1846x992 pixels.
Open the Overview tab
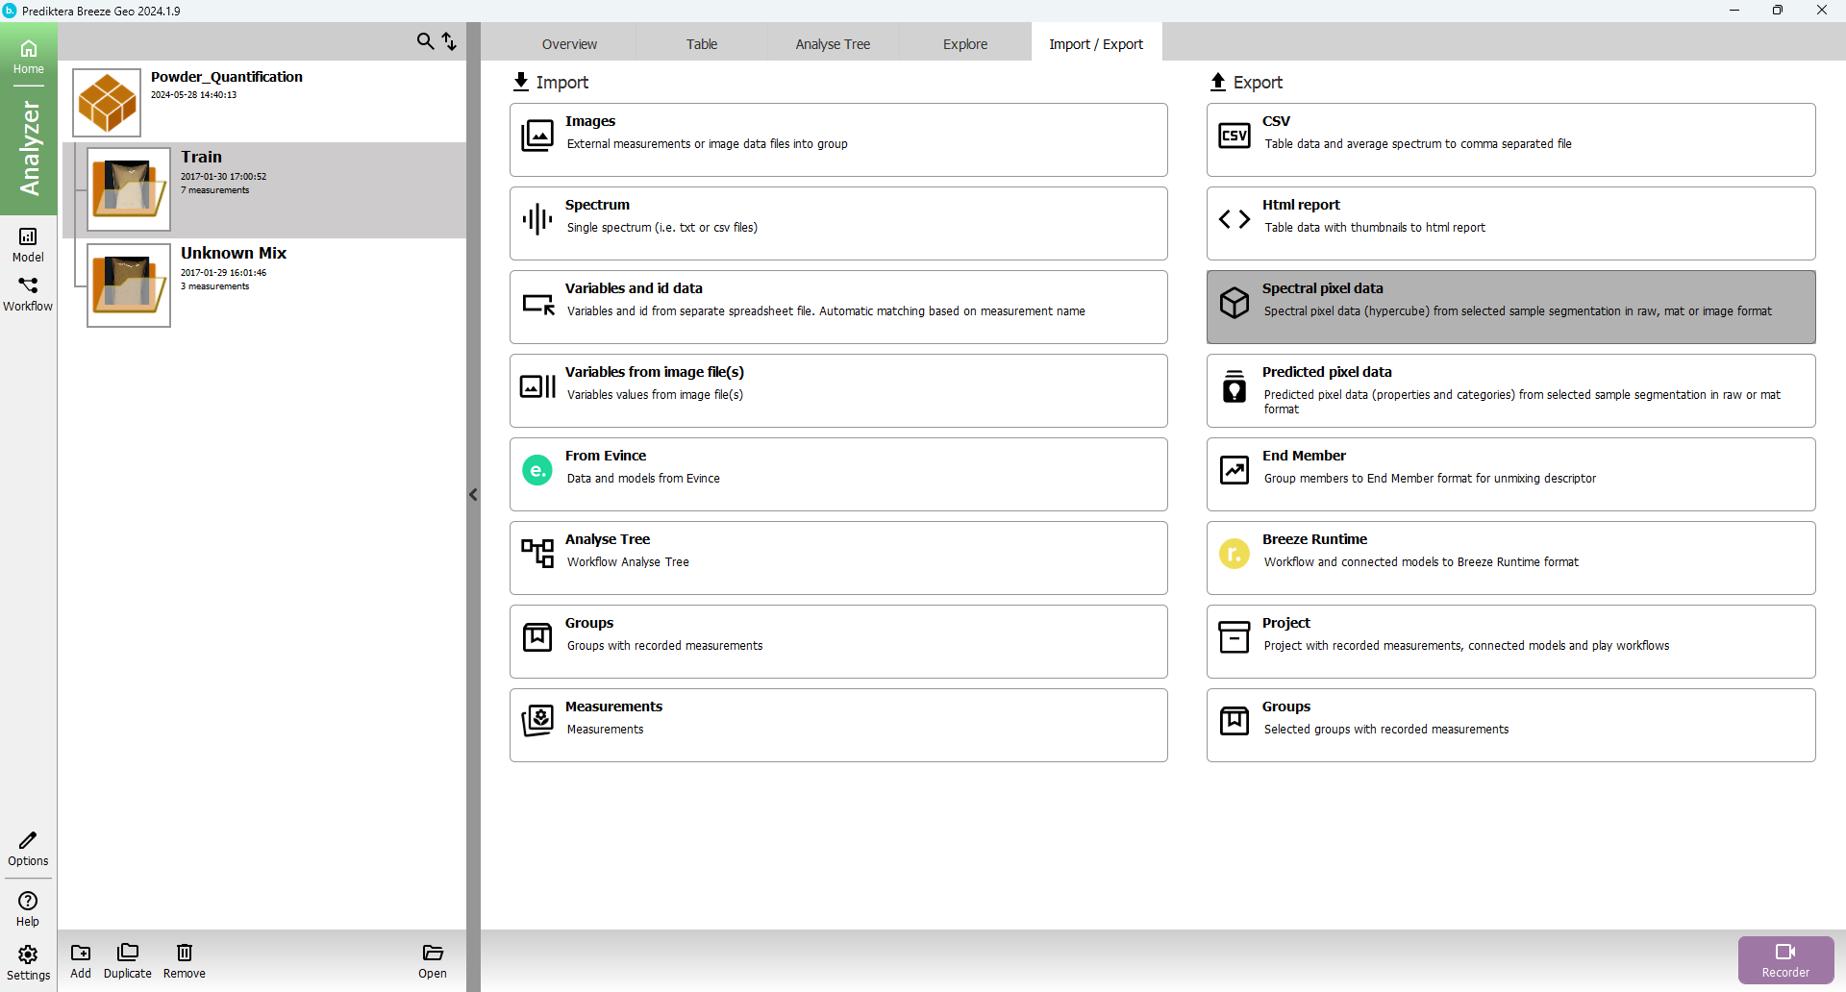569,44
